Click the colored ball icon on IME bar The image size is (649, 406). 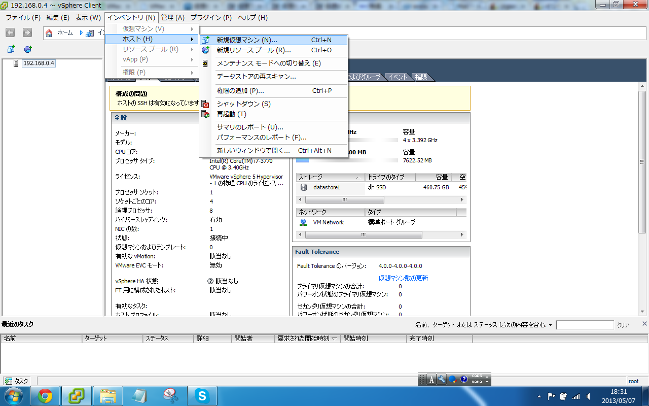tap(452, 379)
